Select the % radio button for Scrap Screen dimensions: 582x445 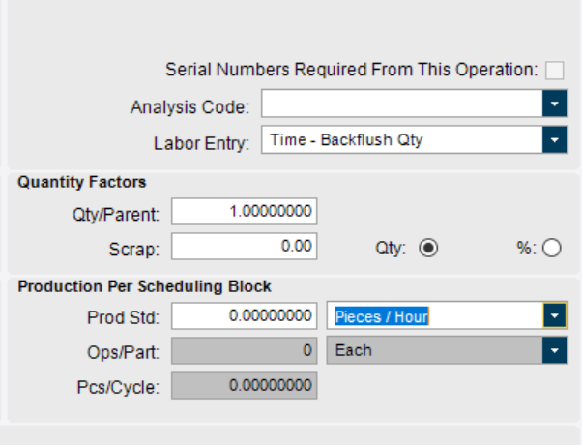click(552, 248)
